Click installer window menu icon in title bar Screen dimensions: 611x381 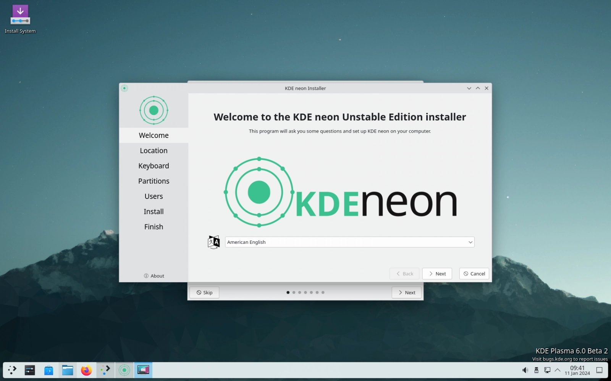pyautogui.click(x=124, y=88)
